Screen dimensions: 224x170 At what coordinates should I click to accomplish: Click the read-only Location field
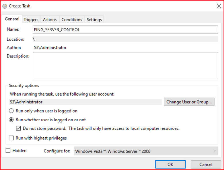(x=125, y=39)
